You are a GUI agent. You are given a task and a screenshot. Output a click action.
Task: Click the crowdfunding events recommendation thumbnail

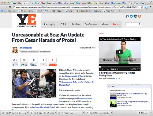[x=113, y=104]
